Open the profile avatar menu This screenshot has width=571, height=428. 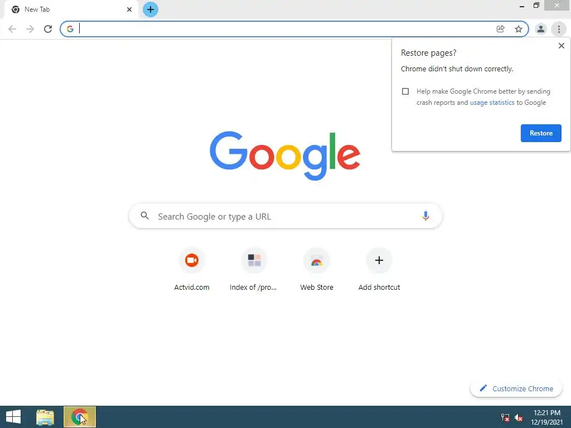pyautogui.click(x=541, y=29)
